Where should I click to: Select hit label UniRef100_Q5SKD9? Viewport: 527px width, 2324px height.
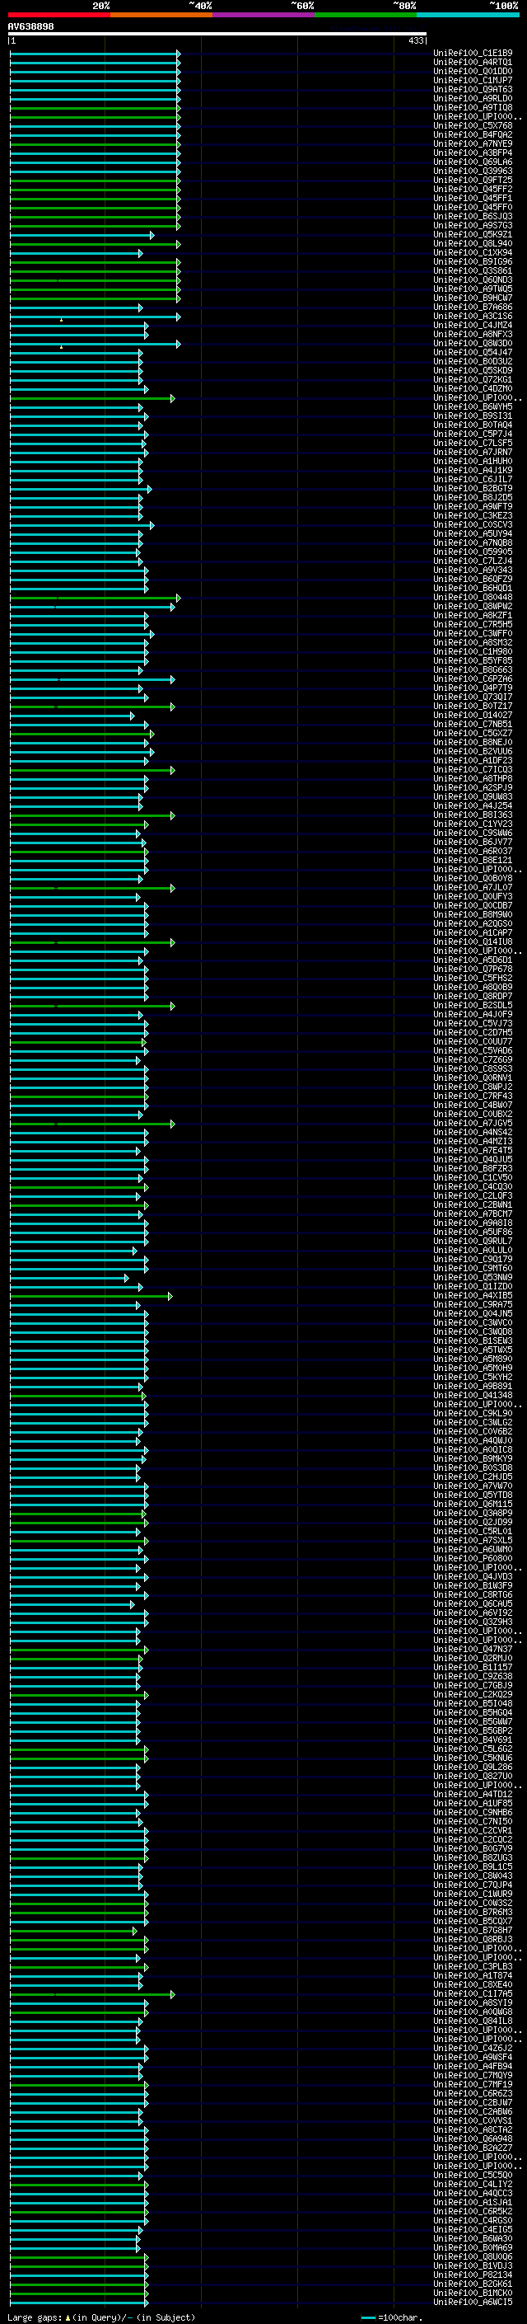click(x=473, y=370)
